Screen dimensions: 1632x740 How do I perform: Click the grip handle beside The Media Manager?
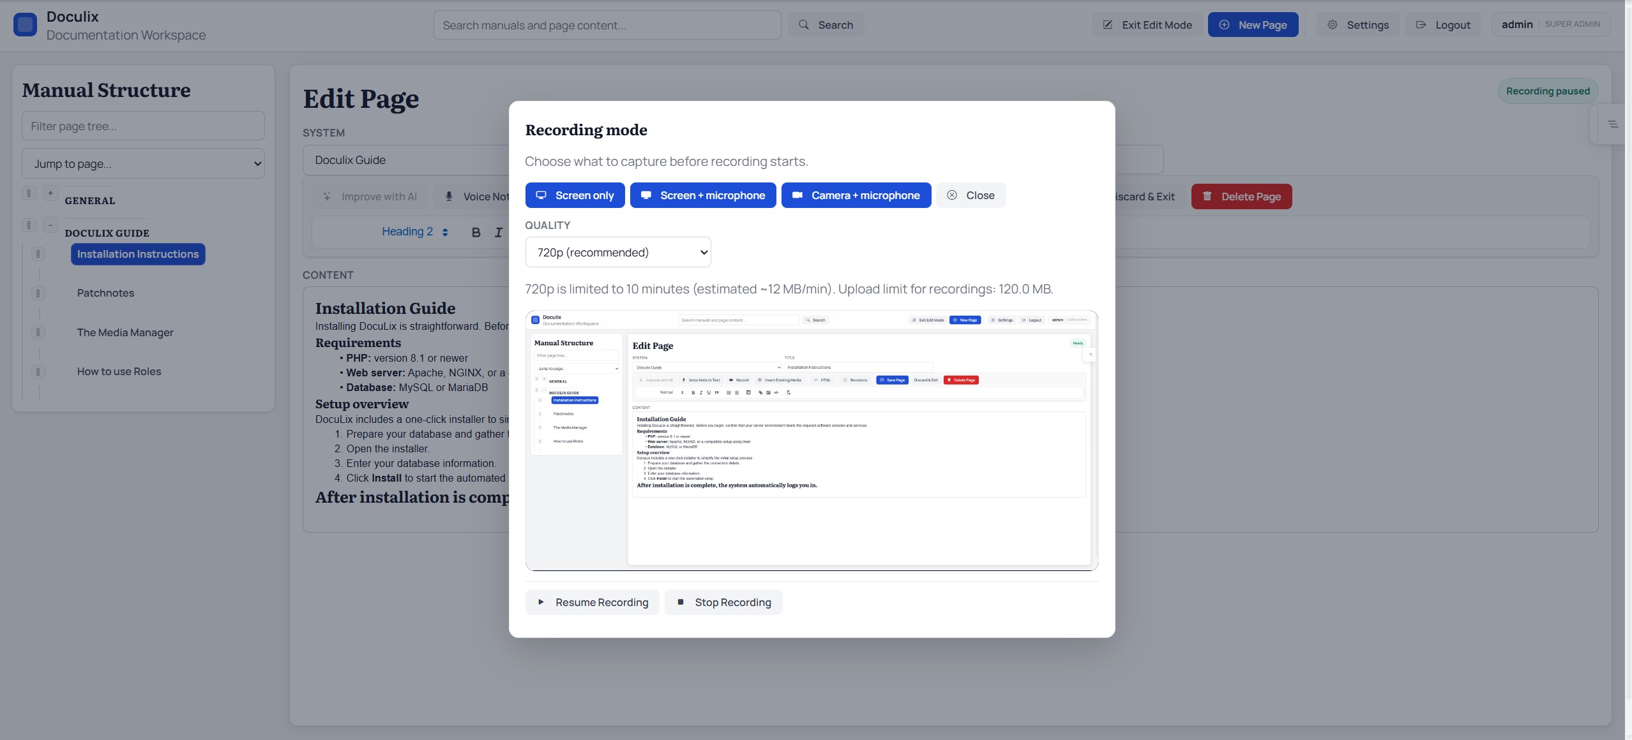pyautogui.click(x=39, y=332)
